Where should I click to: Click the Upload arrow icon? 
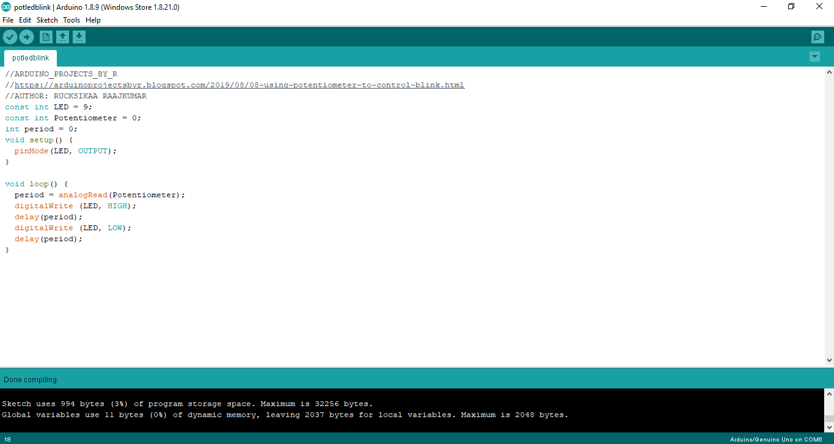click(26, 37)
